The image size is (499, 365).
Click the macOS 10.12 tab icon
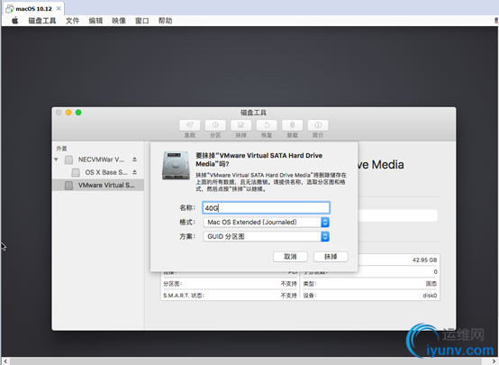point(10,9)
